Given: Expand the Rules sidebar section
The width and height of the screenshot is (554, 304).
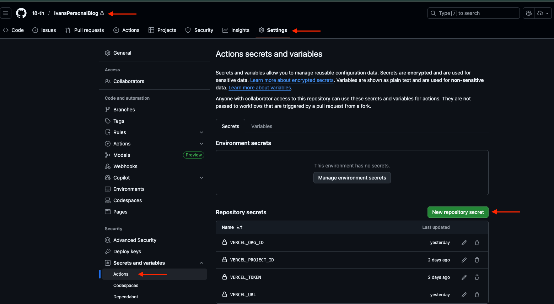Looking at the screenshot, I should 201,132.
